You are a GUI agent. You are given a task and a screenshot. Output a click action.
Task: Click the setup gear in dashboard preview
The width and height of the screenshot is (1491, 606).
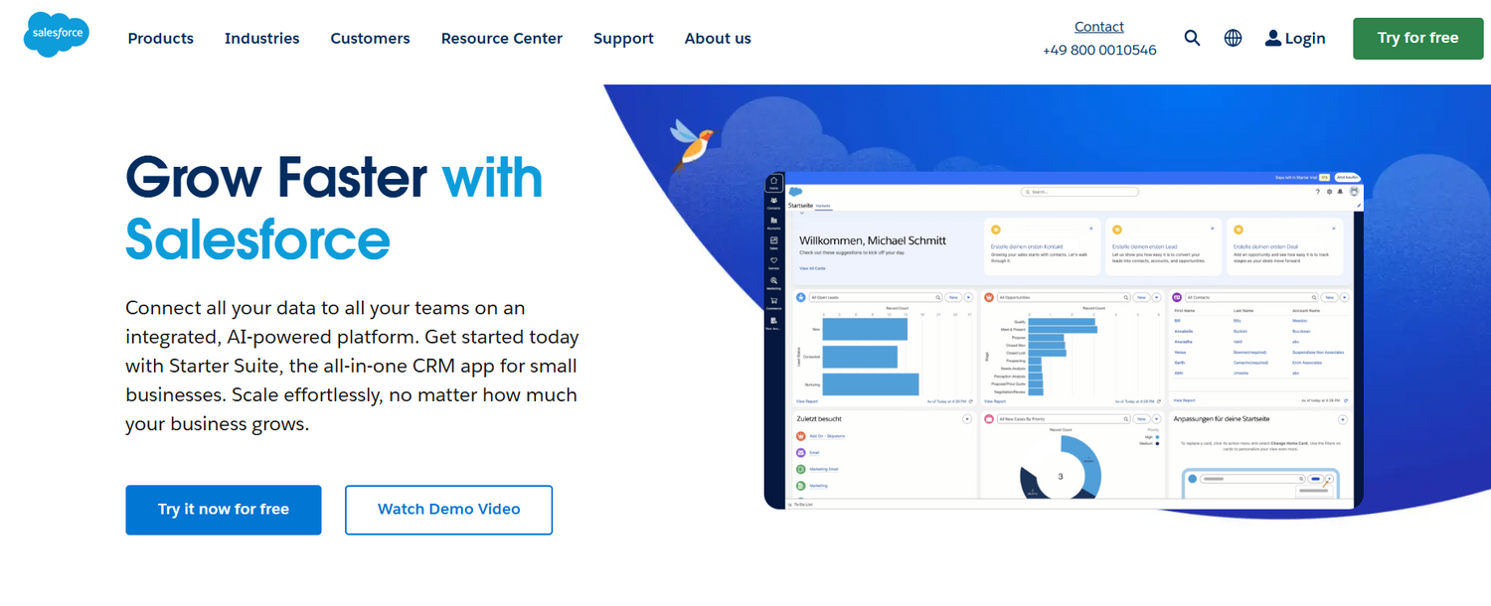(x=1329, y=191)
